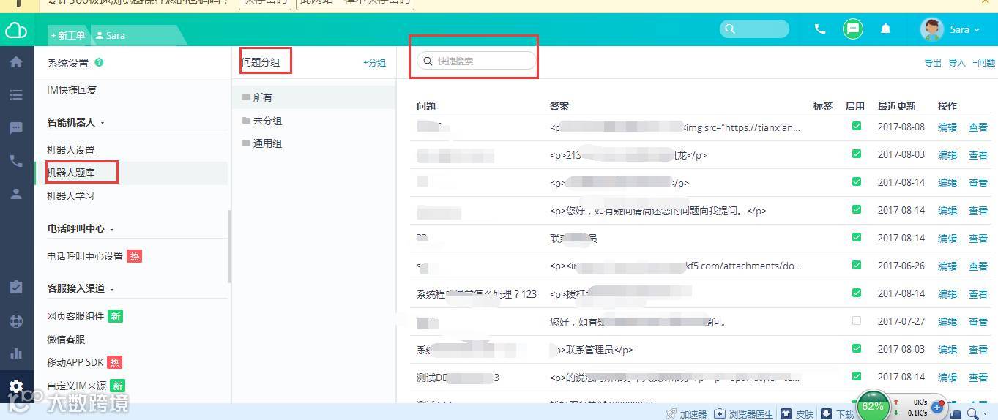Open 下载 downloads in status bar
The image size is (998, 420).
point(837,414)
